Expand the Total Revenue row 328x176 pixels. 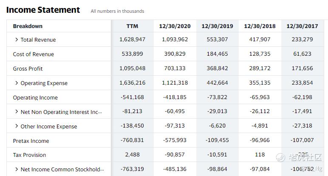(x=17, y=40)
